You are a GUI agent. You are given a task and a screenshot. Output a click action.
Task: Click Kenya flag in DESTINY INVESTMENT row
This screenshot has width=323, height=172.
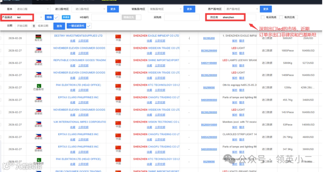point(38,37)
